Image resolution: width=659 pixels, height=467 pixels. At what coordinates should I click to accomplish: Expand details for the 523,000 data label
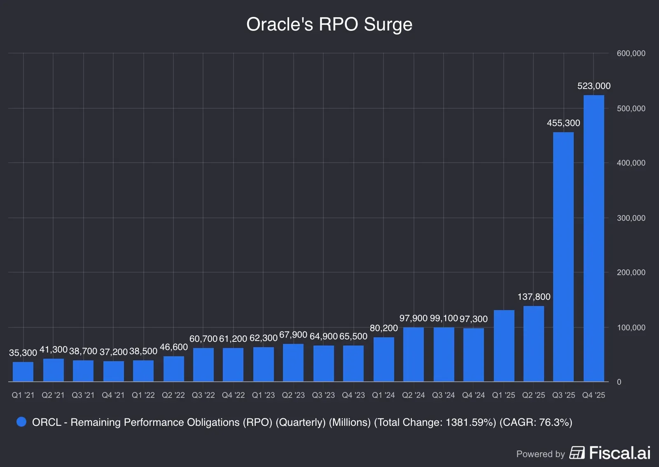pos(594,86)
